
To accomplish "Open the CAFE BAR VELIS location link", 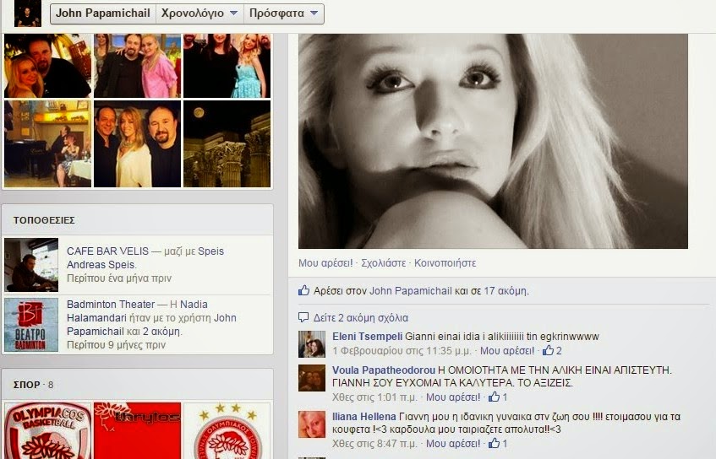I will pyautogui.click(x=107, y=251).
